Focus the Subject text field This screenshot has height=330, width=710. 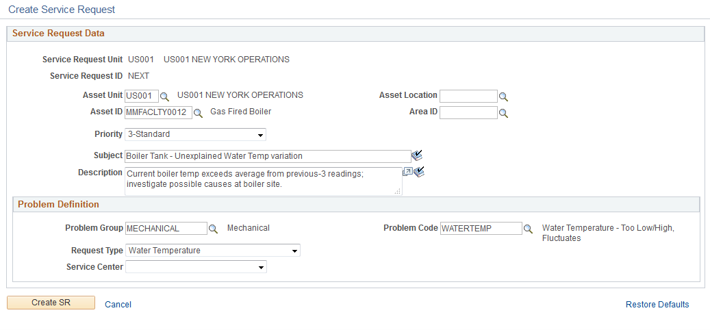pos(268,156)
